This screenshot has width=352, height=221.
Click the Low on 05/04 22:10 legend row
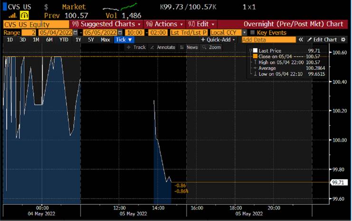click(x=290, y=74)
